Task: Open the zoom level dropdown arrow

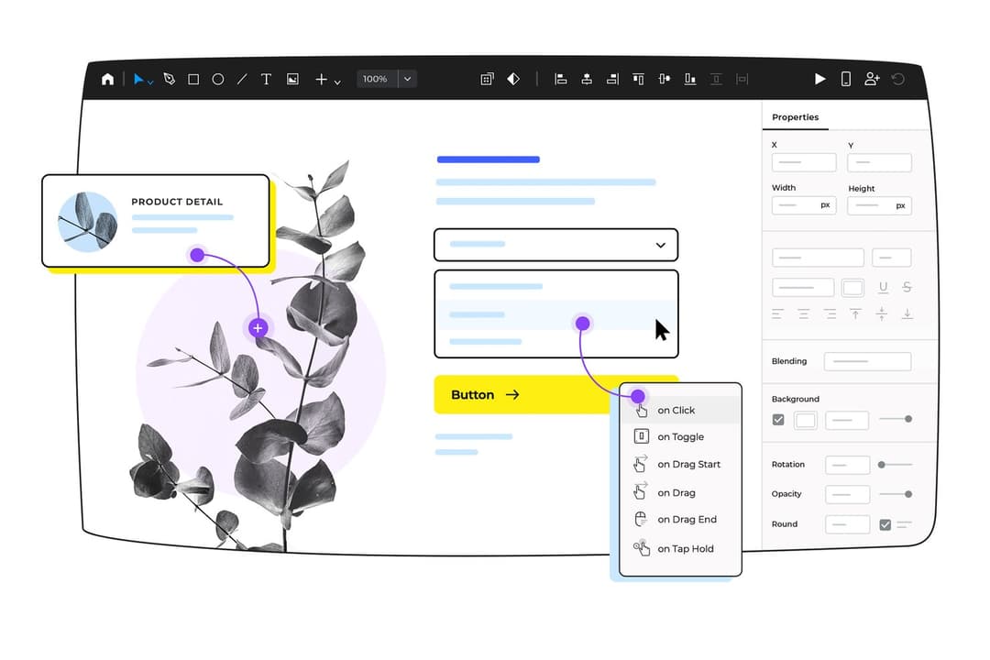Action: 407,79
